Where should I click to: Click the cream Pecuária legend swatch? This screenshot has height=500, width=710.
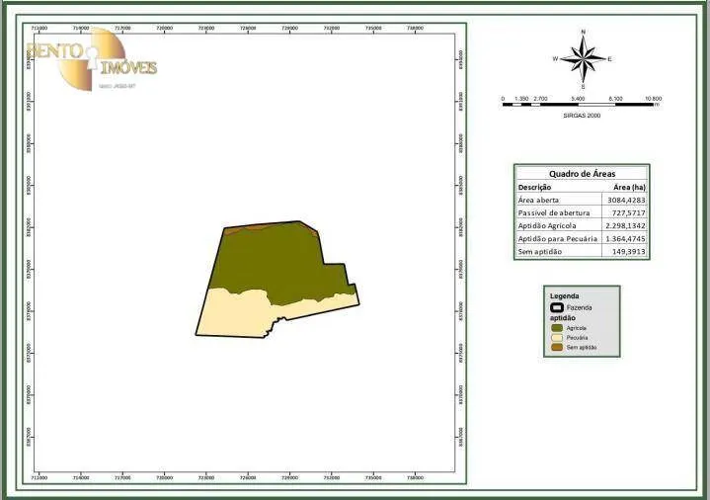[557, 338]
